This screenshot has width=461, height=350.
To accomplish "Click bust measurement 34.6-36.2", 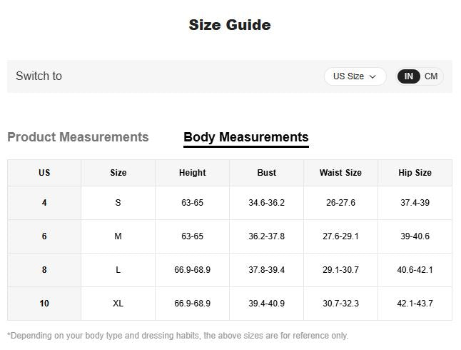I will [x=266, y=203].
